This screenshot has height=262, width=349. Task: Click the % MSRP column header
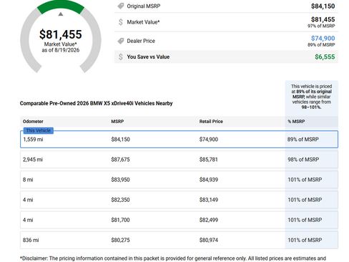[296, 122]
